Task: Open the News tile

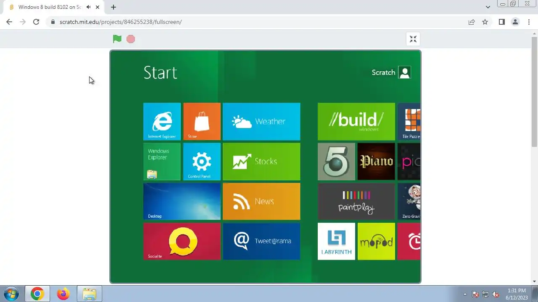Action: pyautogui.click(x=261, y=201)
